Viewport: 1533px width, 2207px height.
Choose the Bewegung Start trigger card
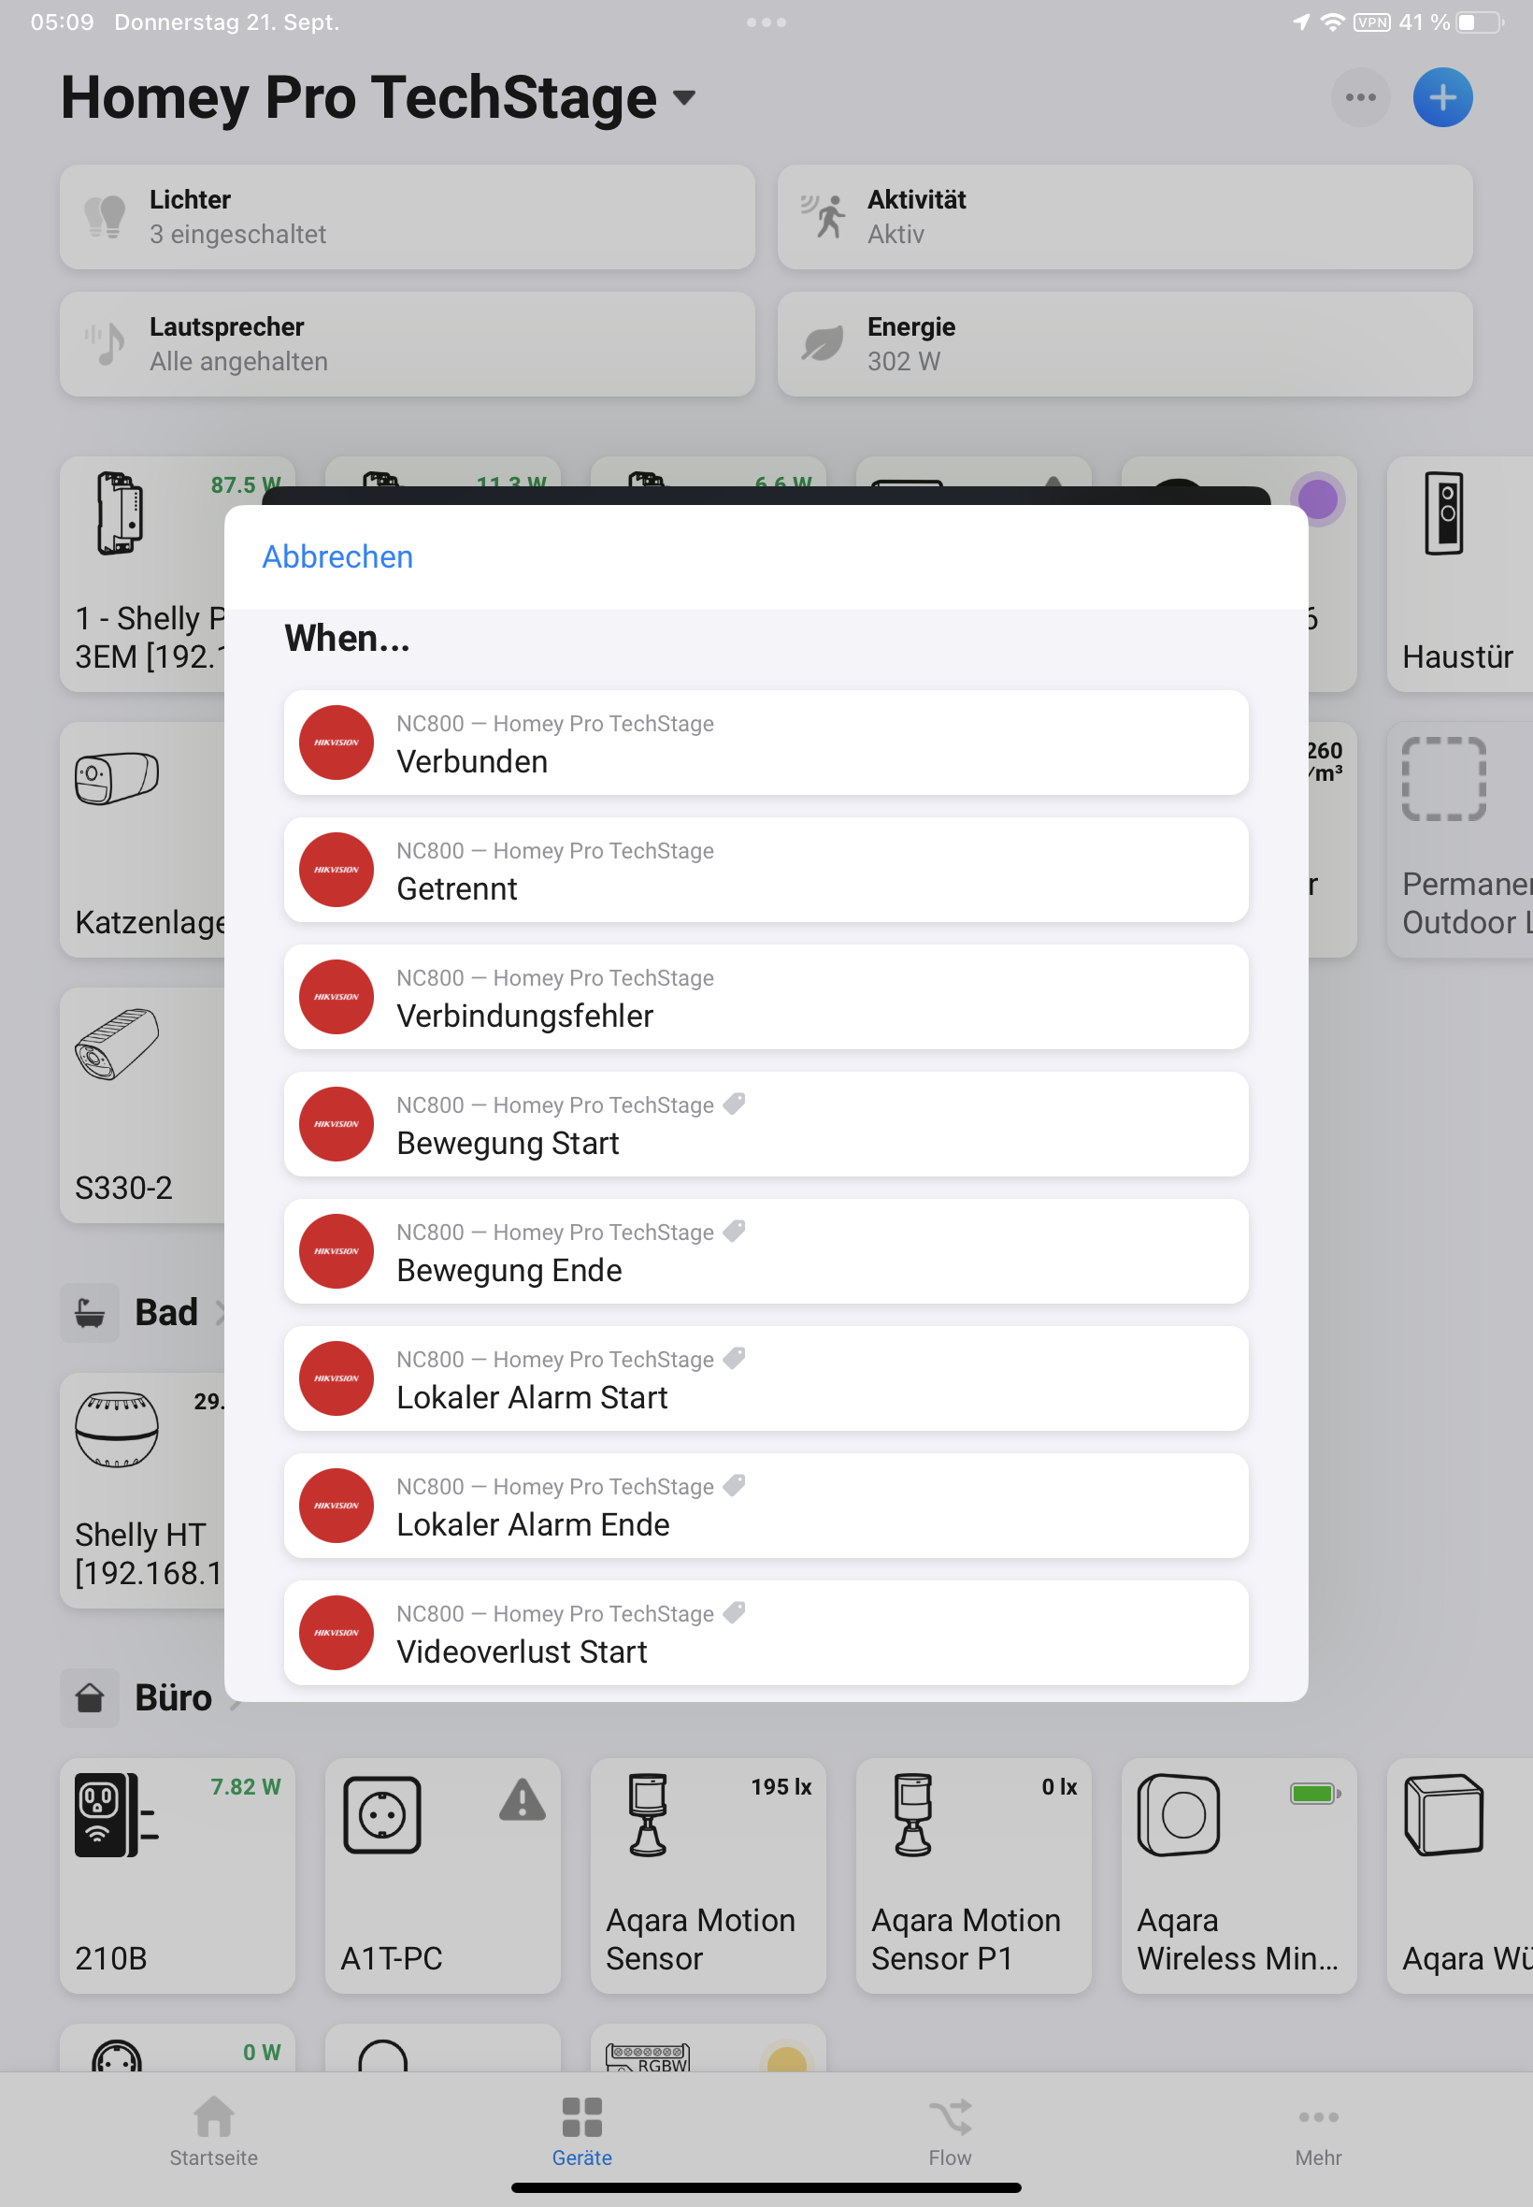click(766, 1123)
